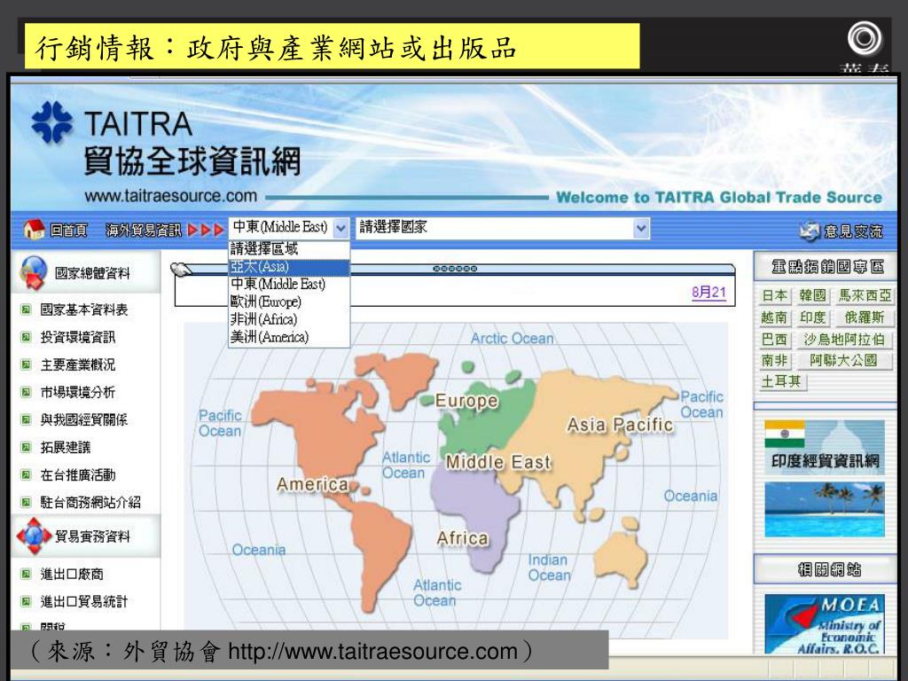Image resolution: width=908 pixels, height=681 pixels.
Task: Open the 請選擇國家 country dropdown
Action: [502, 228]
